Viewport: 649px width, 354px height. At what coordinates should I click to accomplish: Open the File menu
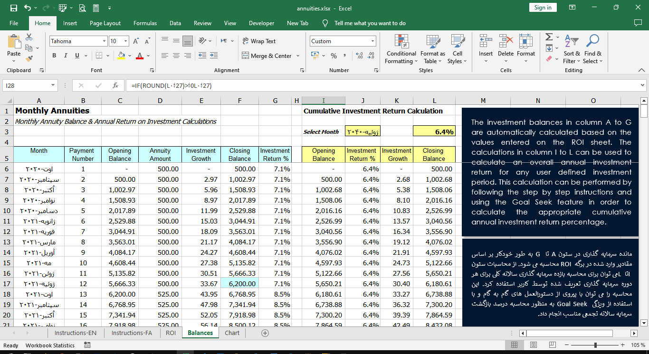(14, 23)
